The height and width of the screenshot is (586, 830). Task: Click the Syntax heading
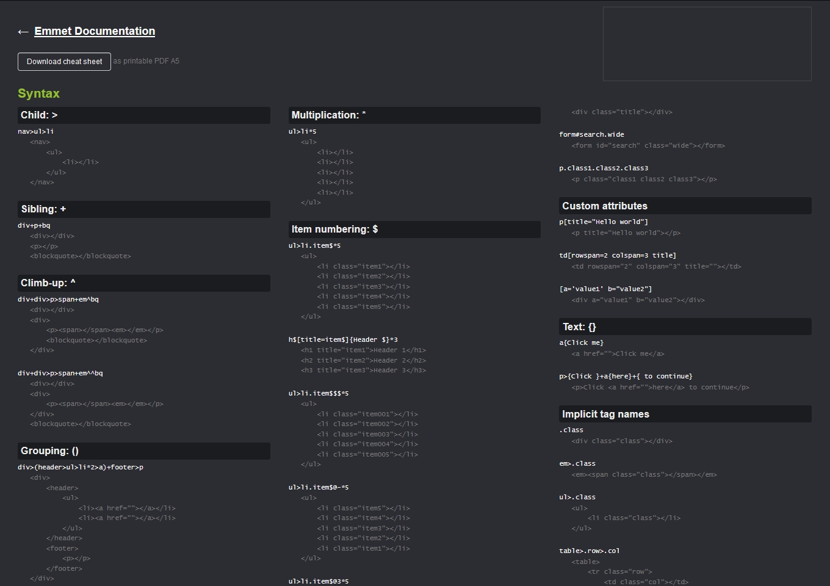38,93
